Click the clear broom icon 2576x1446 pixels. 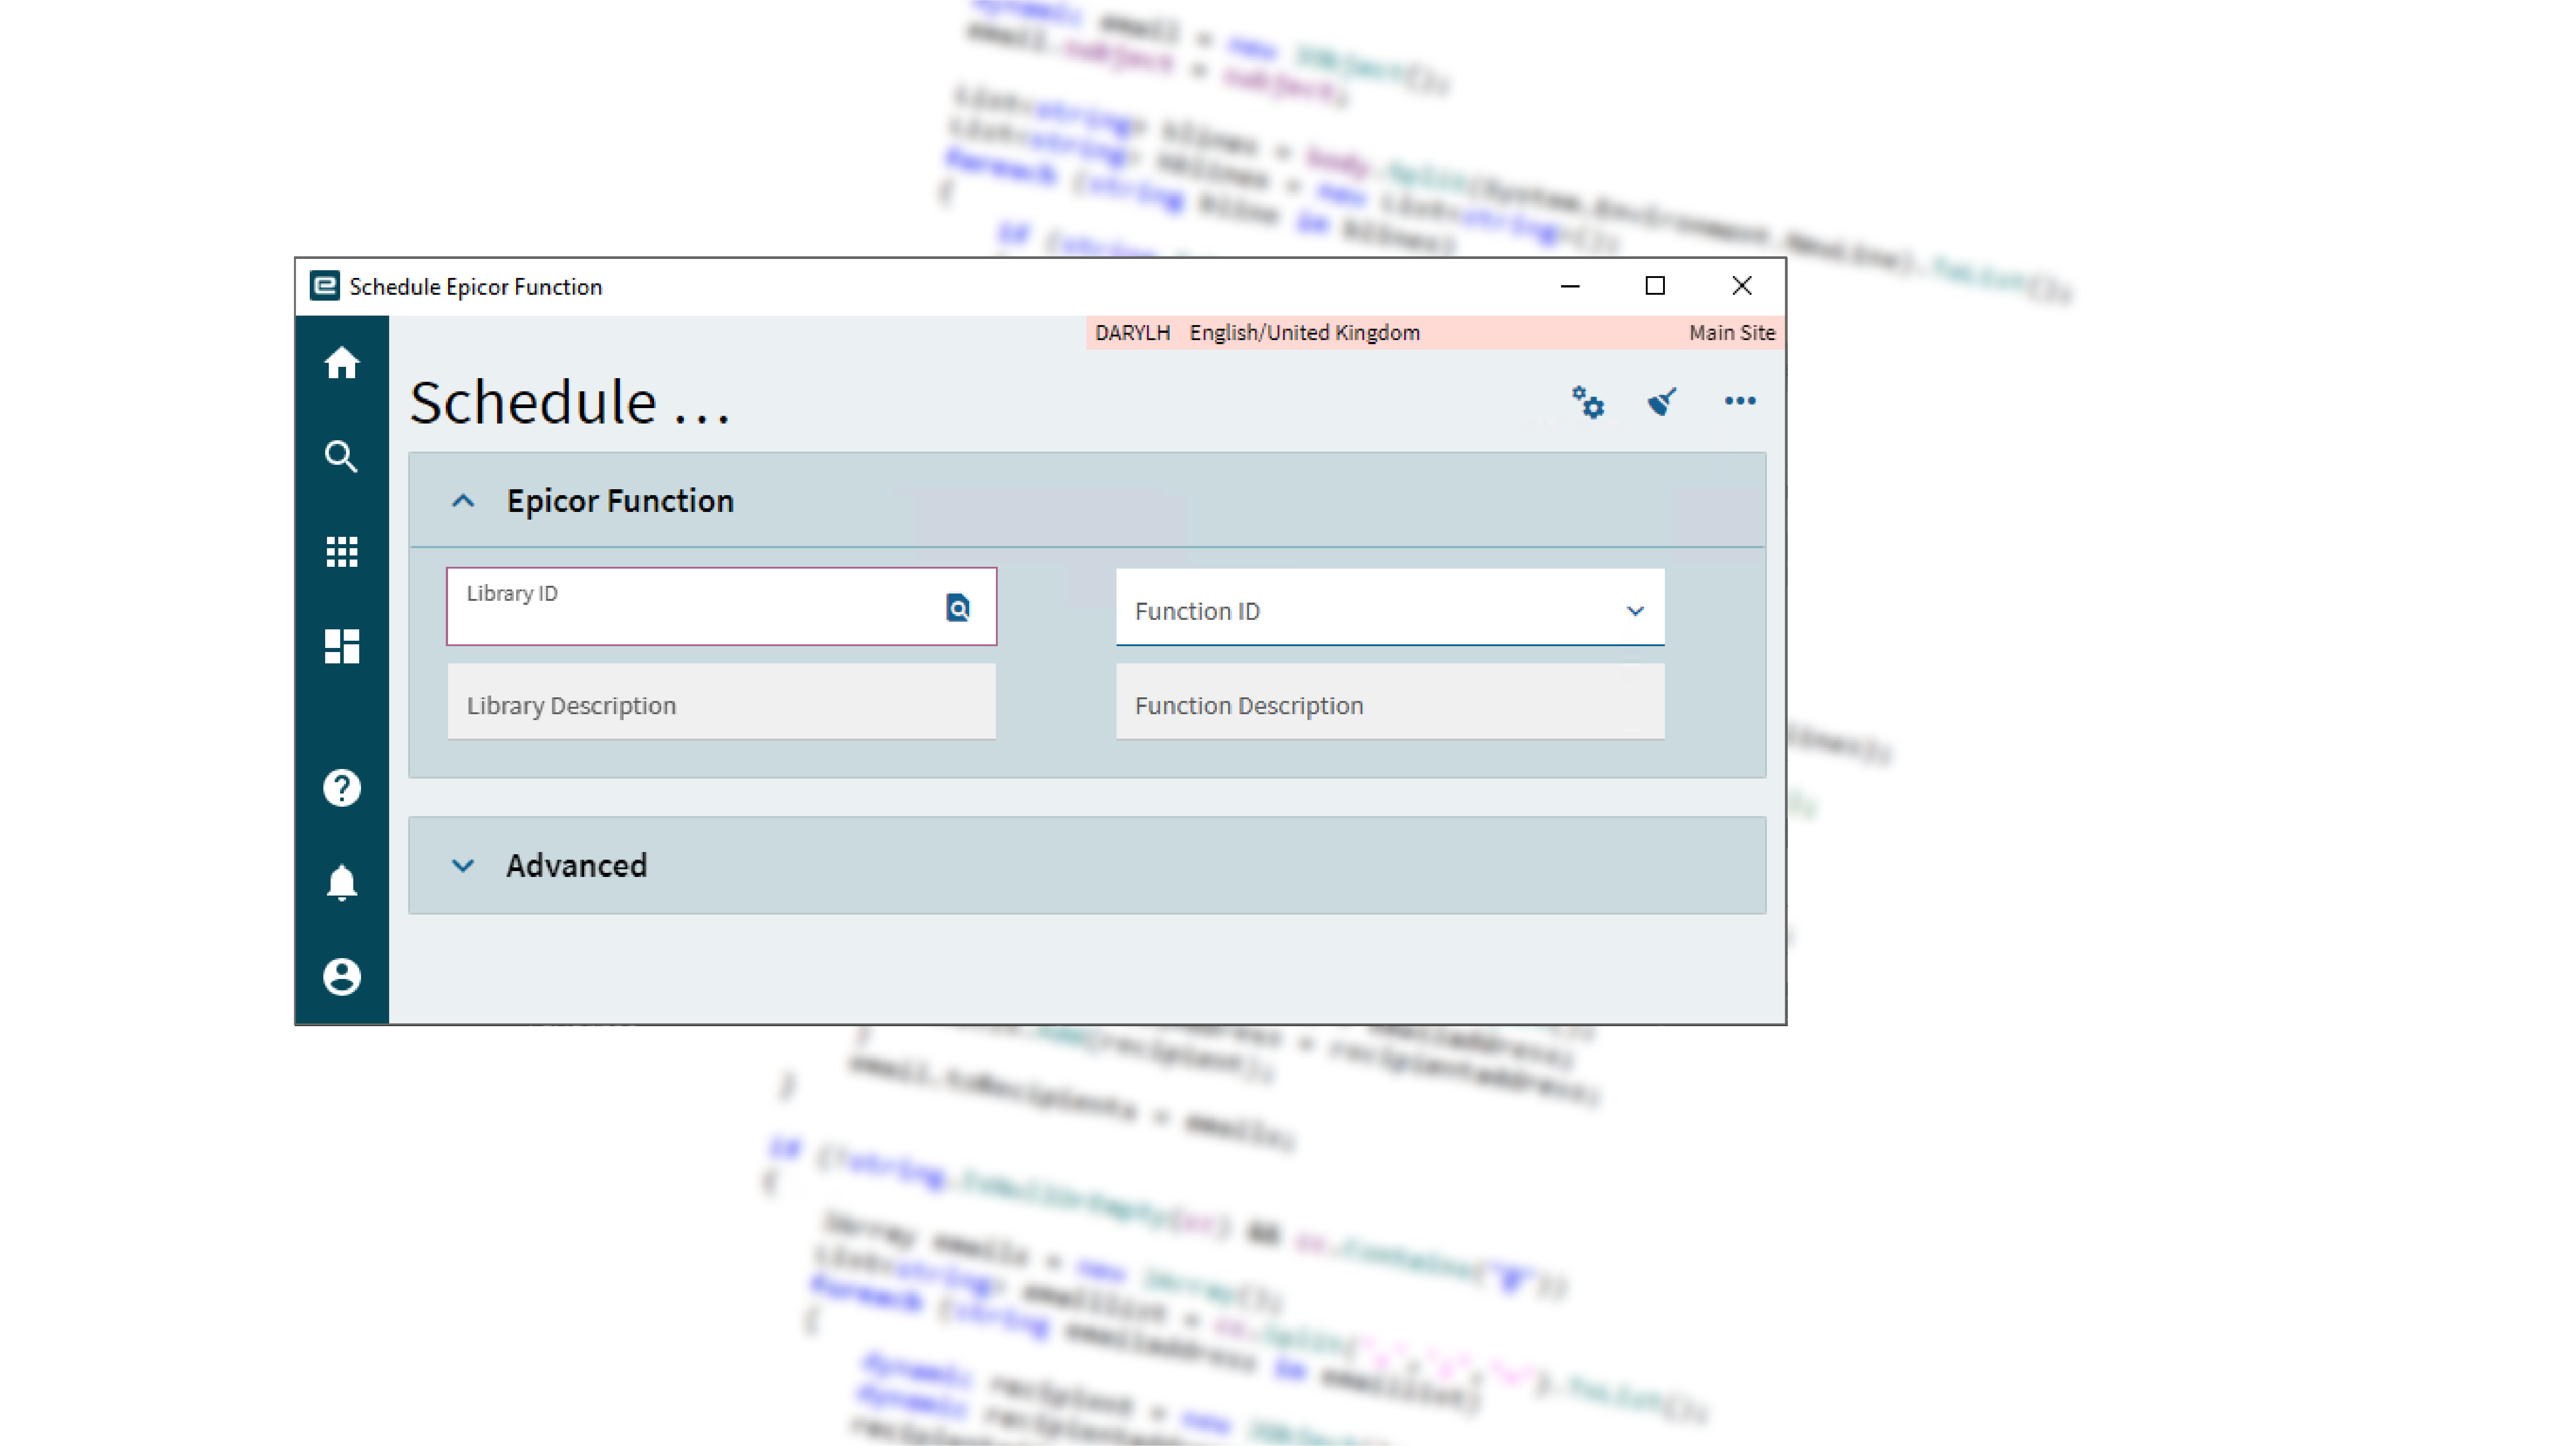pos(1662,402)
